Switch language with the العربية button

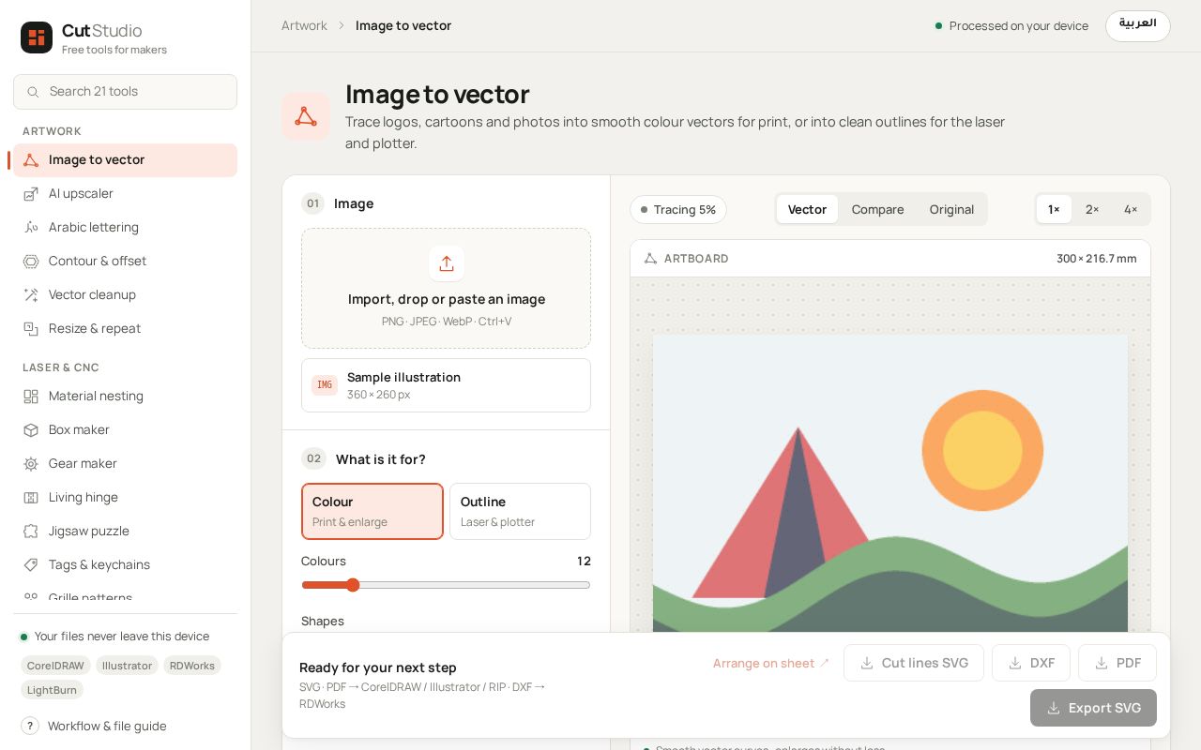coord(1137,25)
